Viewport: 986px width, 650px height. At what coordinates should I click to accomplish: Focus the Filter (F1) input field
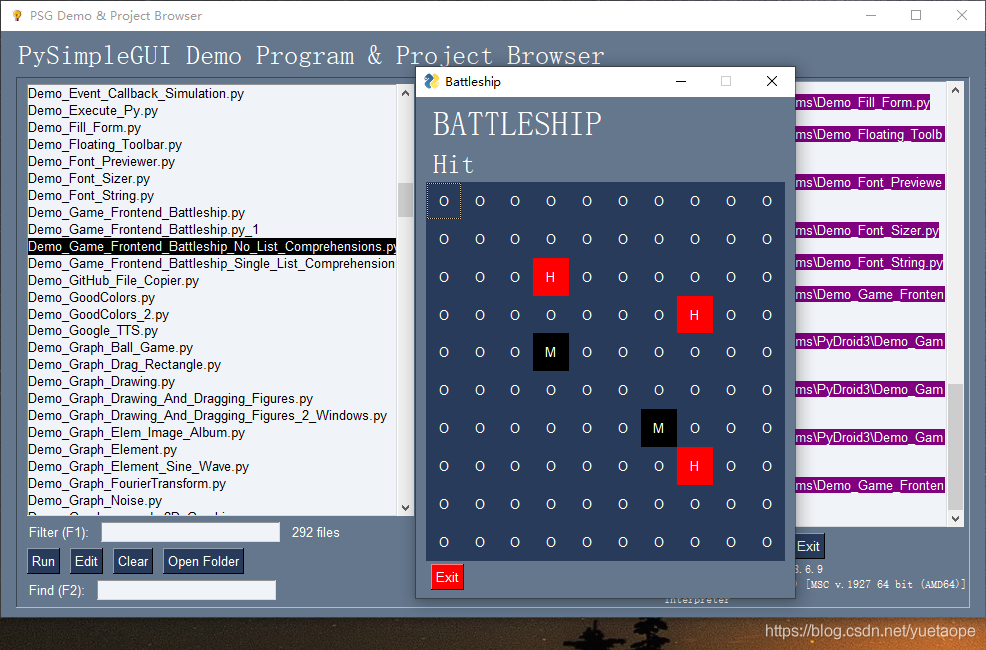click(x=191, y=532)
